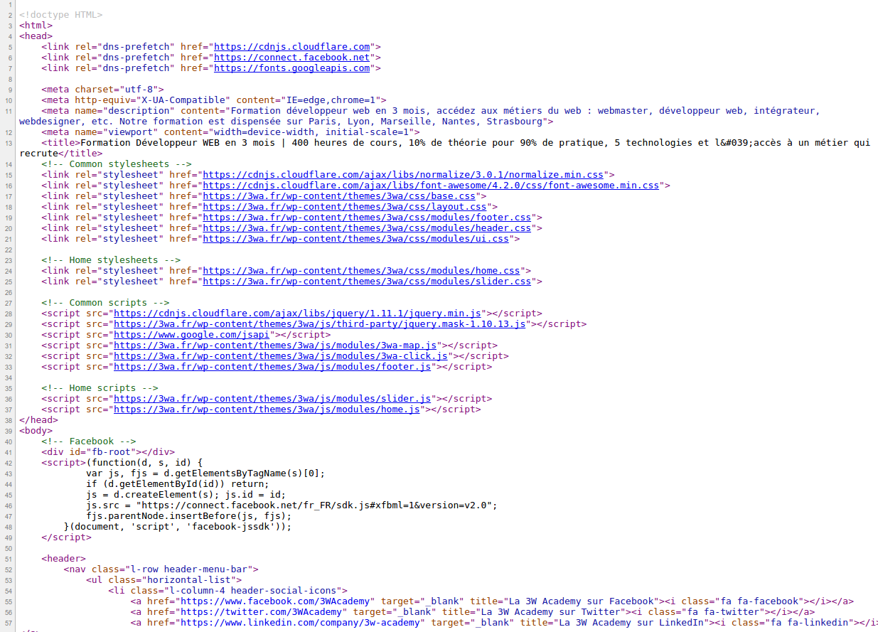Click the nav 'l-row header-menu-bar' line
This screenshot has height=632, width=878.
pos(161,569)
